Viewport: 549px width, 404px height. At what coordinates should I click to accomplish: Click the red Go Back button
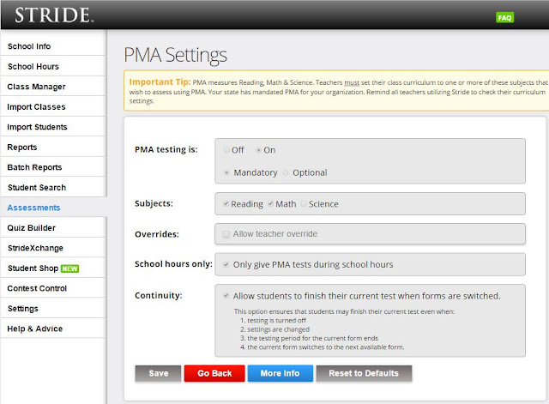(214, 373)
